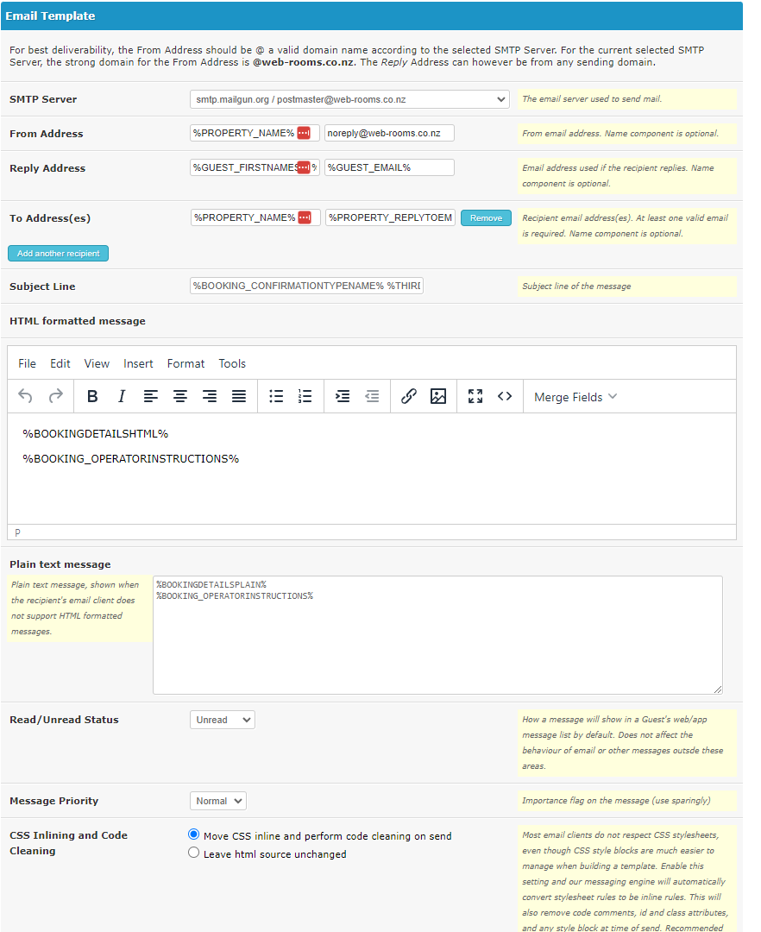Screen dimensions: 761x932
Task: Click the Remove recipient button
Action: pos(486,218)
